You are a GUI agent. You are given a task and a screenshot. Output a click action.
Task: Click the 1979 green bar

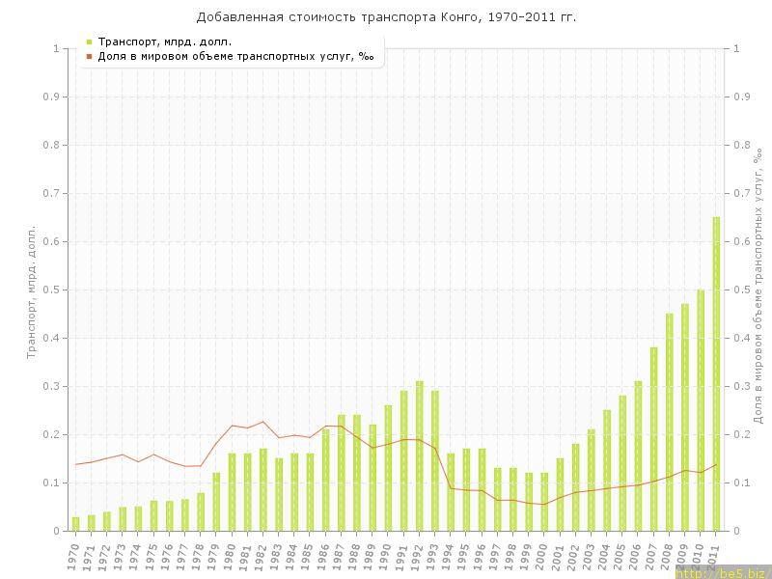pyautogui.click(x=216, y=502)
